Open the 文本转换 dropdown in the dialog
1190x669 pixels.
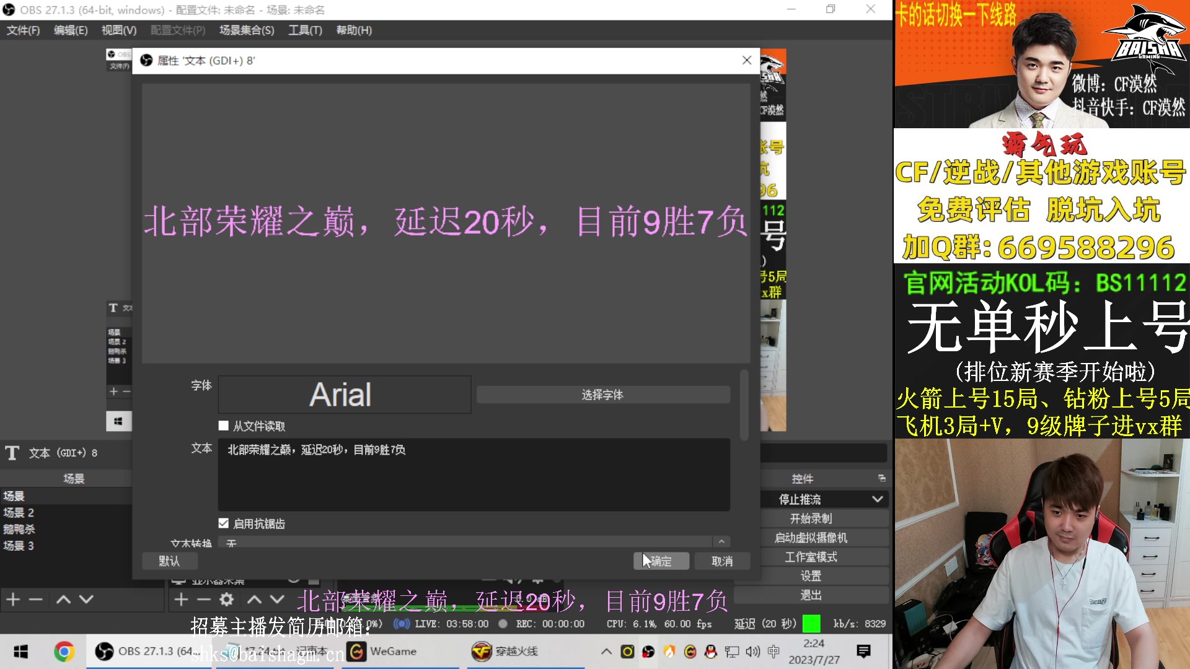(x=474, y=542)
